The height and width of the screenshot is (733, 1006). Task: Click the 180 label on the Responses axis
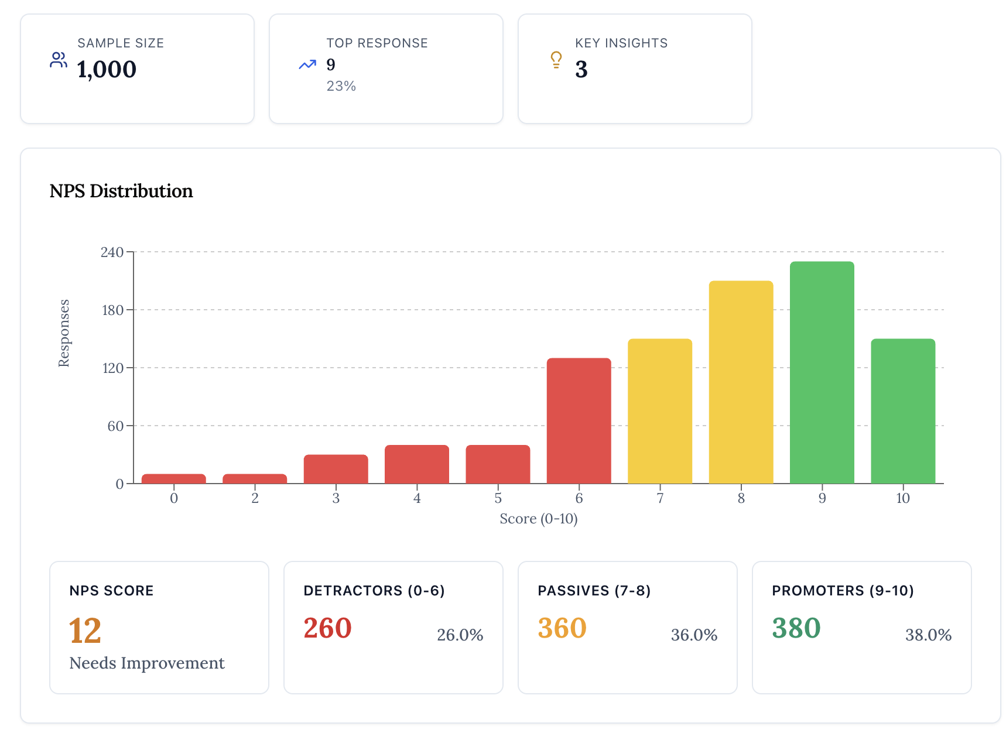(x=112, y=310)
